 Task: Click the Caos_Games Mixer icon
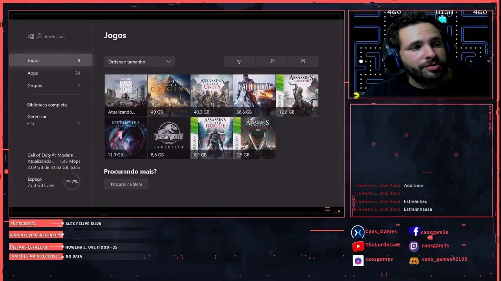(358, 233)
